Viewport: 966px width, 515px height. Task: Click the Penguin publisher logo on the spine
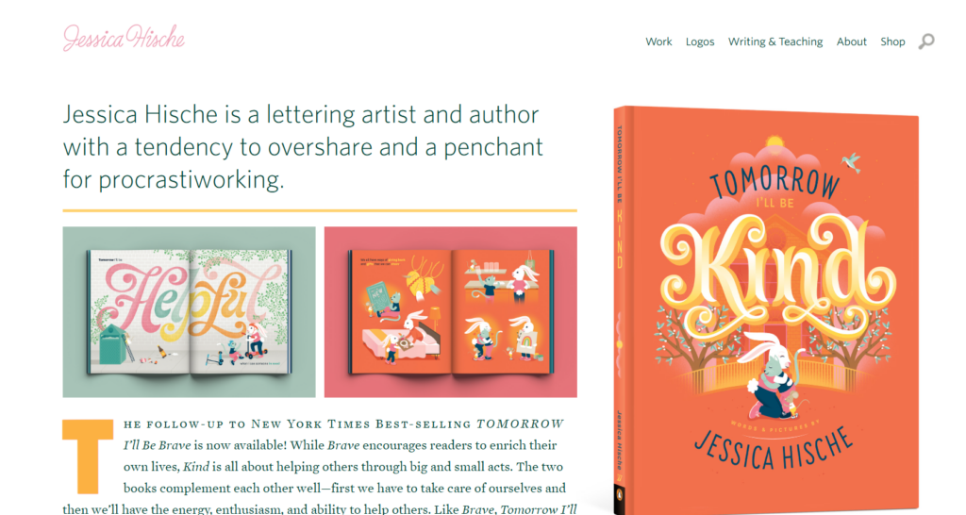[x=621, y=494]
